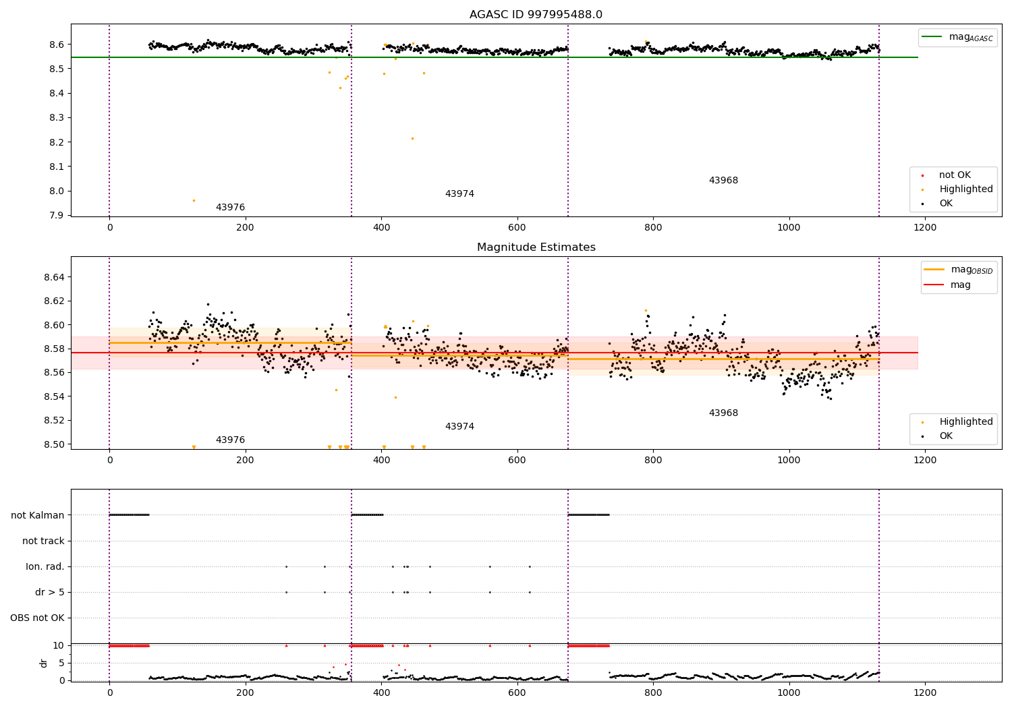Viewport: 1012px width, 708px height.
Task: Click the 8.50 y-axis tick label
Action: pyautogui.click(x=54, y=444)
